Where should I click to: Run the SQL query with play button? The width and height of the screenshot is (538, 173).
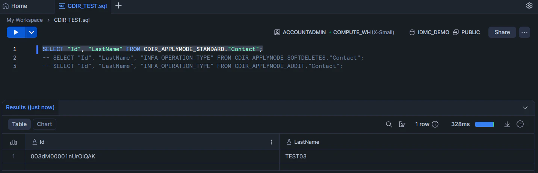16,32
